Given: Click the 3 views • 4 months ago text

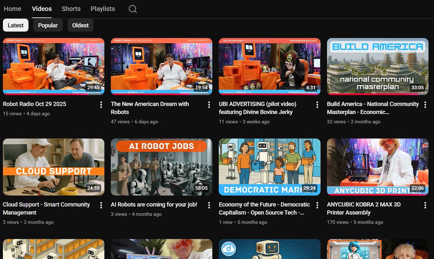Looking at the screenshot, I should pos(136,214).
